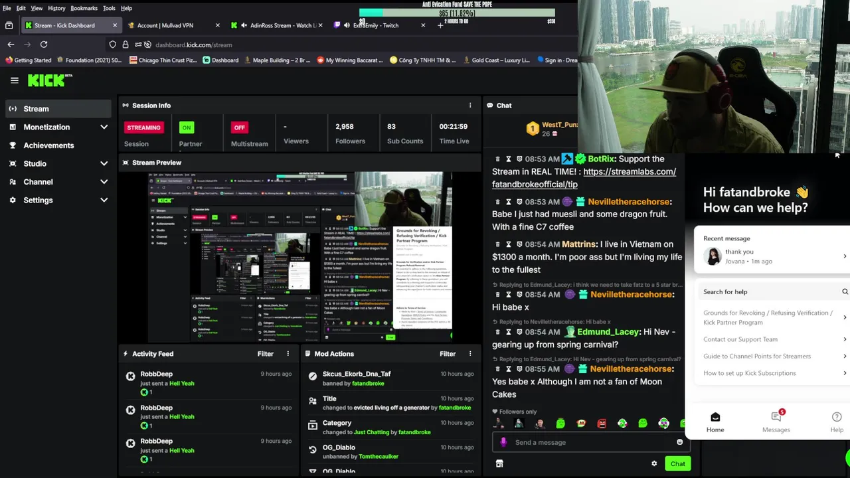Open the Bookmarks menu
850x478 pixels.
(84, 8)
